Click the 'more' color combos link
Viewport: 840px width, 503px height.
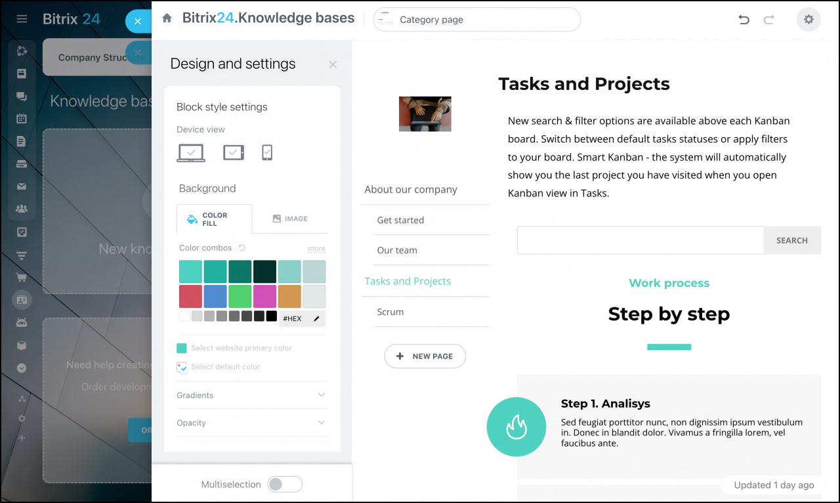click(x=316, y=248)
